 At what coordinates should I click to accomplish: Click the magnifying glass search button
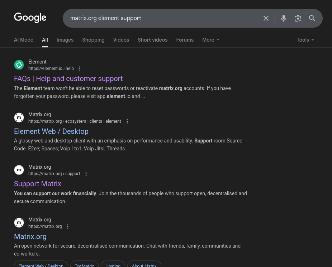coord(312,18)
